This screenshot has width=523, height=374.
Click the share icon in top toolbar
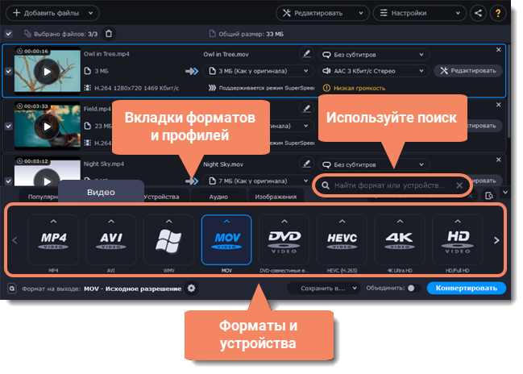click(480, 13)
